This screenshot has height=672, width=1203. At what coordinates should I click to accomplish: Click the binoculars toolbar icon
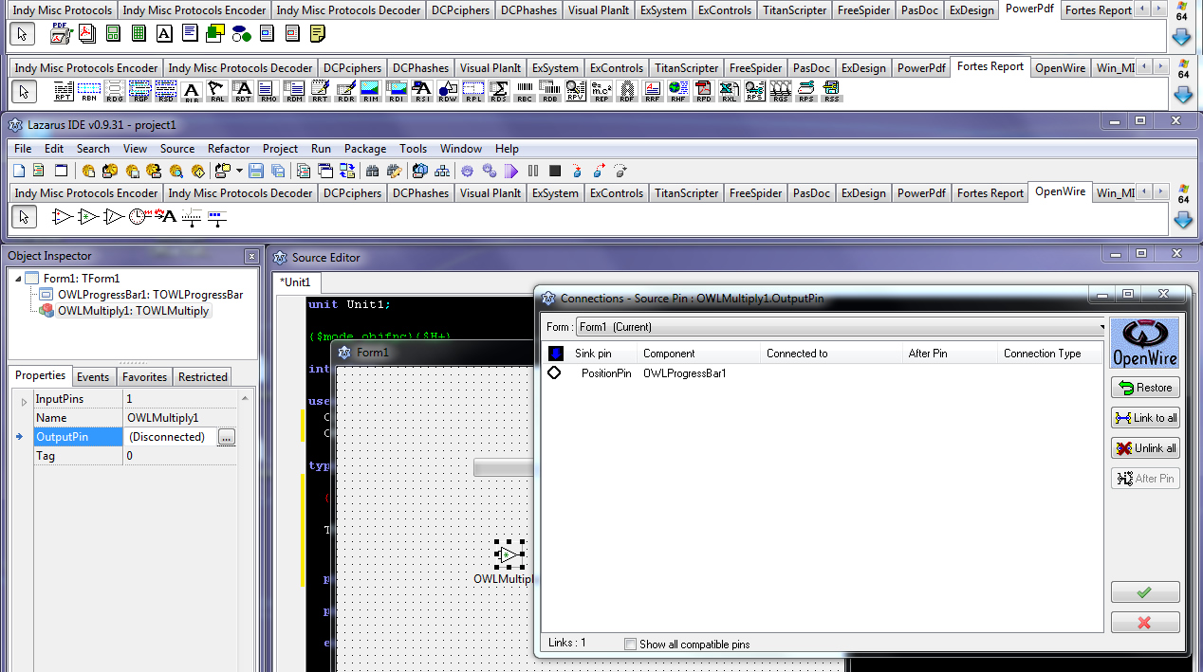coord(372,172)
